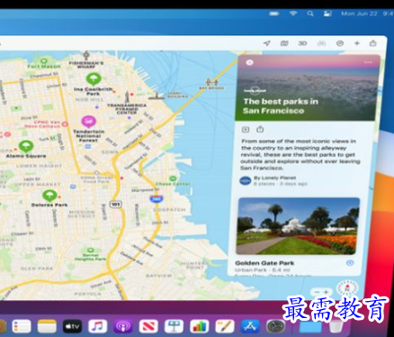Viewport: 394px width, 337px height.
Task: Open the blue folder in the Dock
Action: click(x=310, y=327)
